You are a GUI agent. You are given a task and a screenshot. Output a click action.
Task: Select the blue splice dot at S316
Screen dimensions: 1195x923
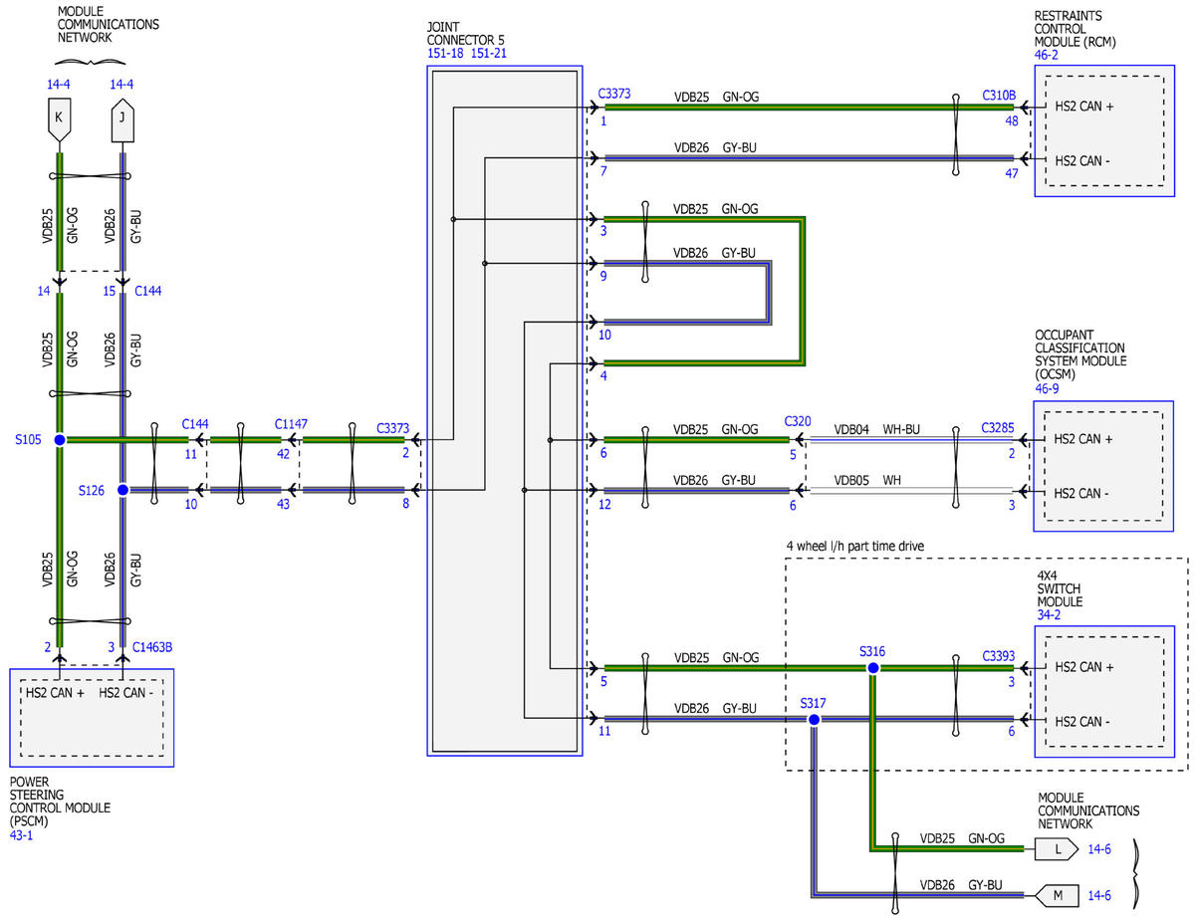pyautogui.click(x=872, y=667)
